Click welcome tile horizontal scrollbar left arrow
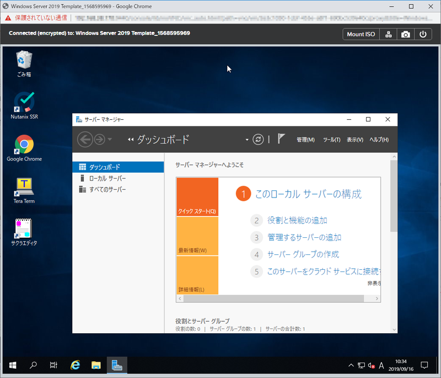 [180, 299]
